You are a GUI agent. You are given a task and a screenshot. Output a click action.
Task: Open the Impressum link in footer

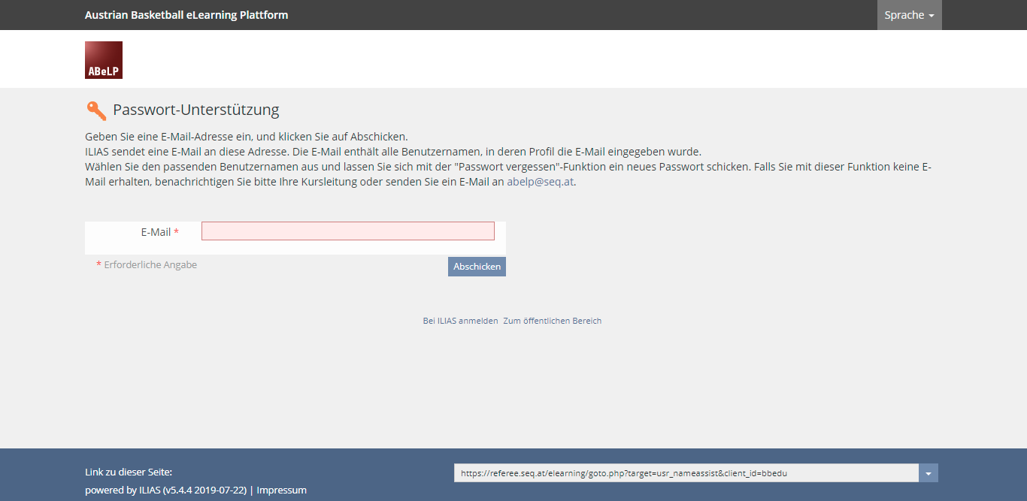pyautogui.click(x=281, y=490)
